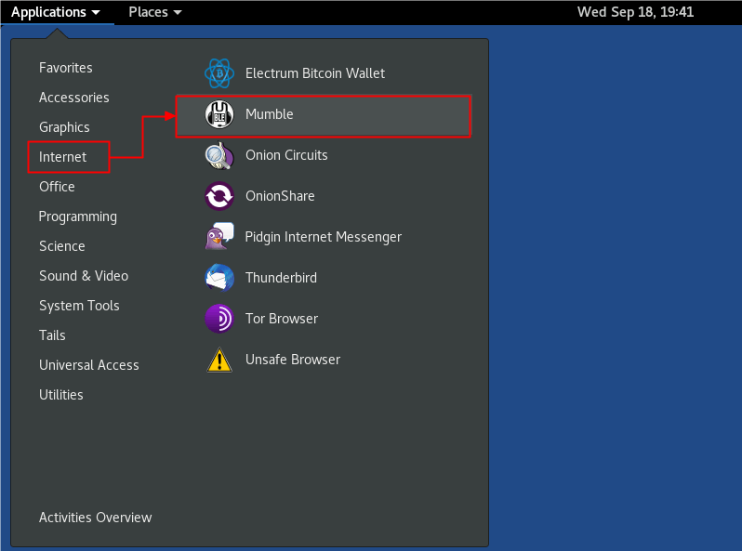The height and width of the screenshot is (551, 742).
Task: Switch to the Programming category
Action: [77, 216]
